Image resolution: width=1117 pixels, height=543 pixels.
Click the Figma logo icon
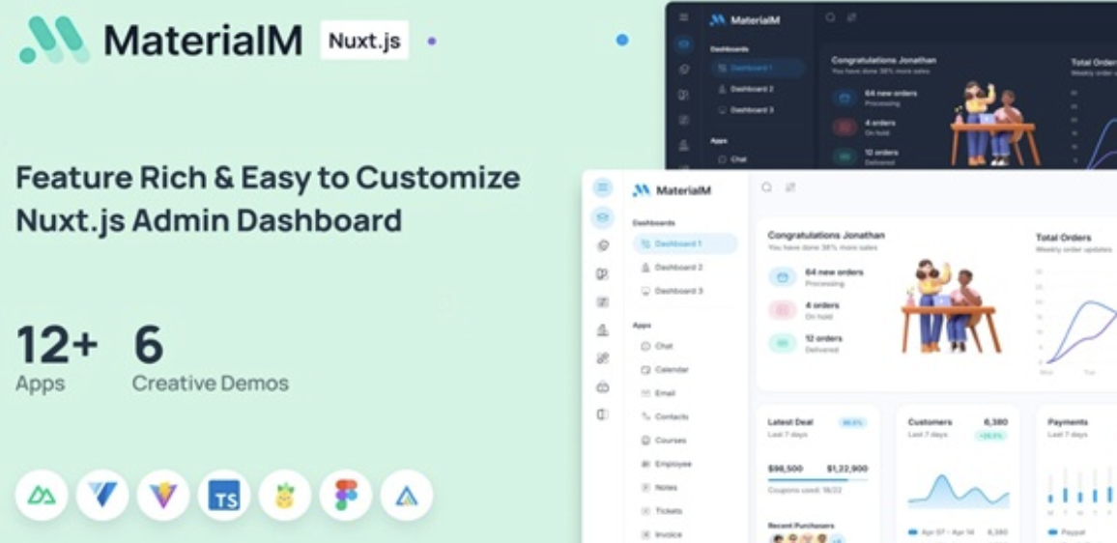(346, 496)
